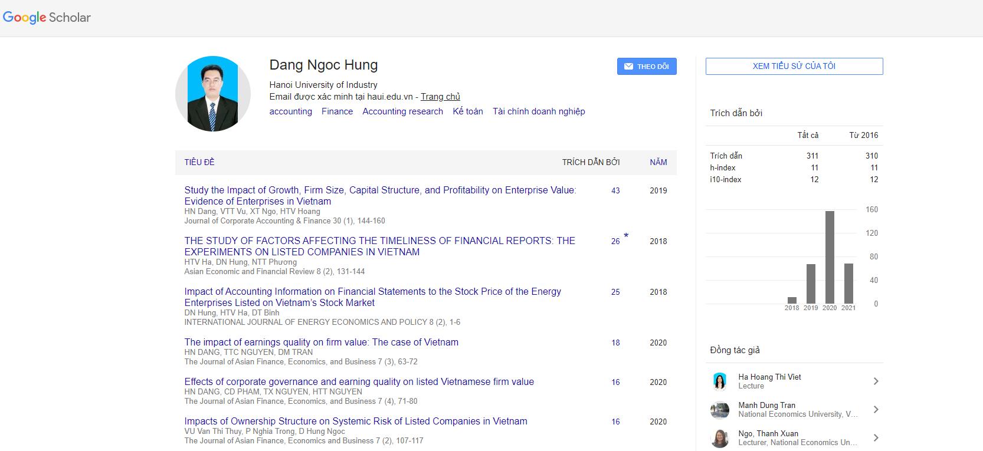Sort by Tiêu đề column header
This screenshot has width=983, height=451.
point(199,162)
